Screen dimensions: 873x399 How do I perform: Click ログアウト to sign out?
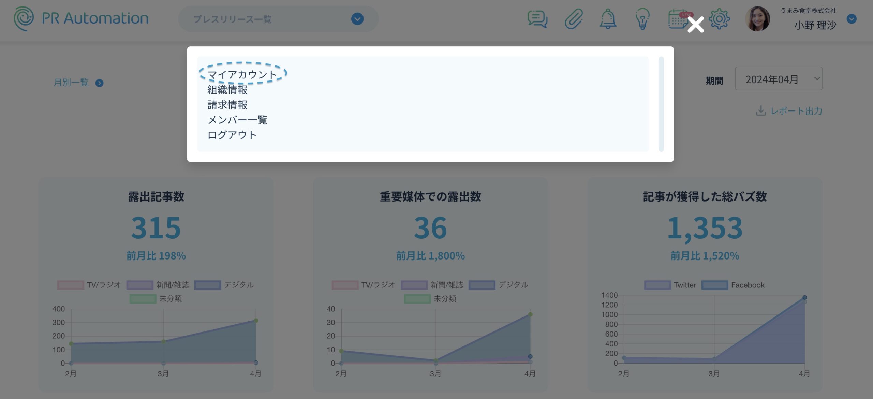coord(232,135)
